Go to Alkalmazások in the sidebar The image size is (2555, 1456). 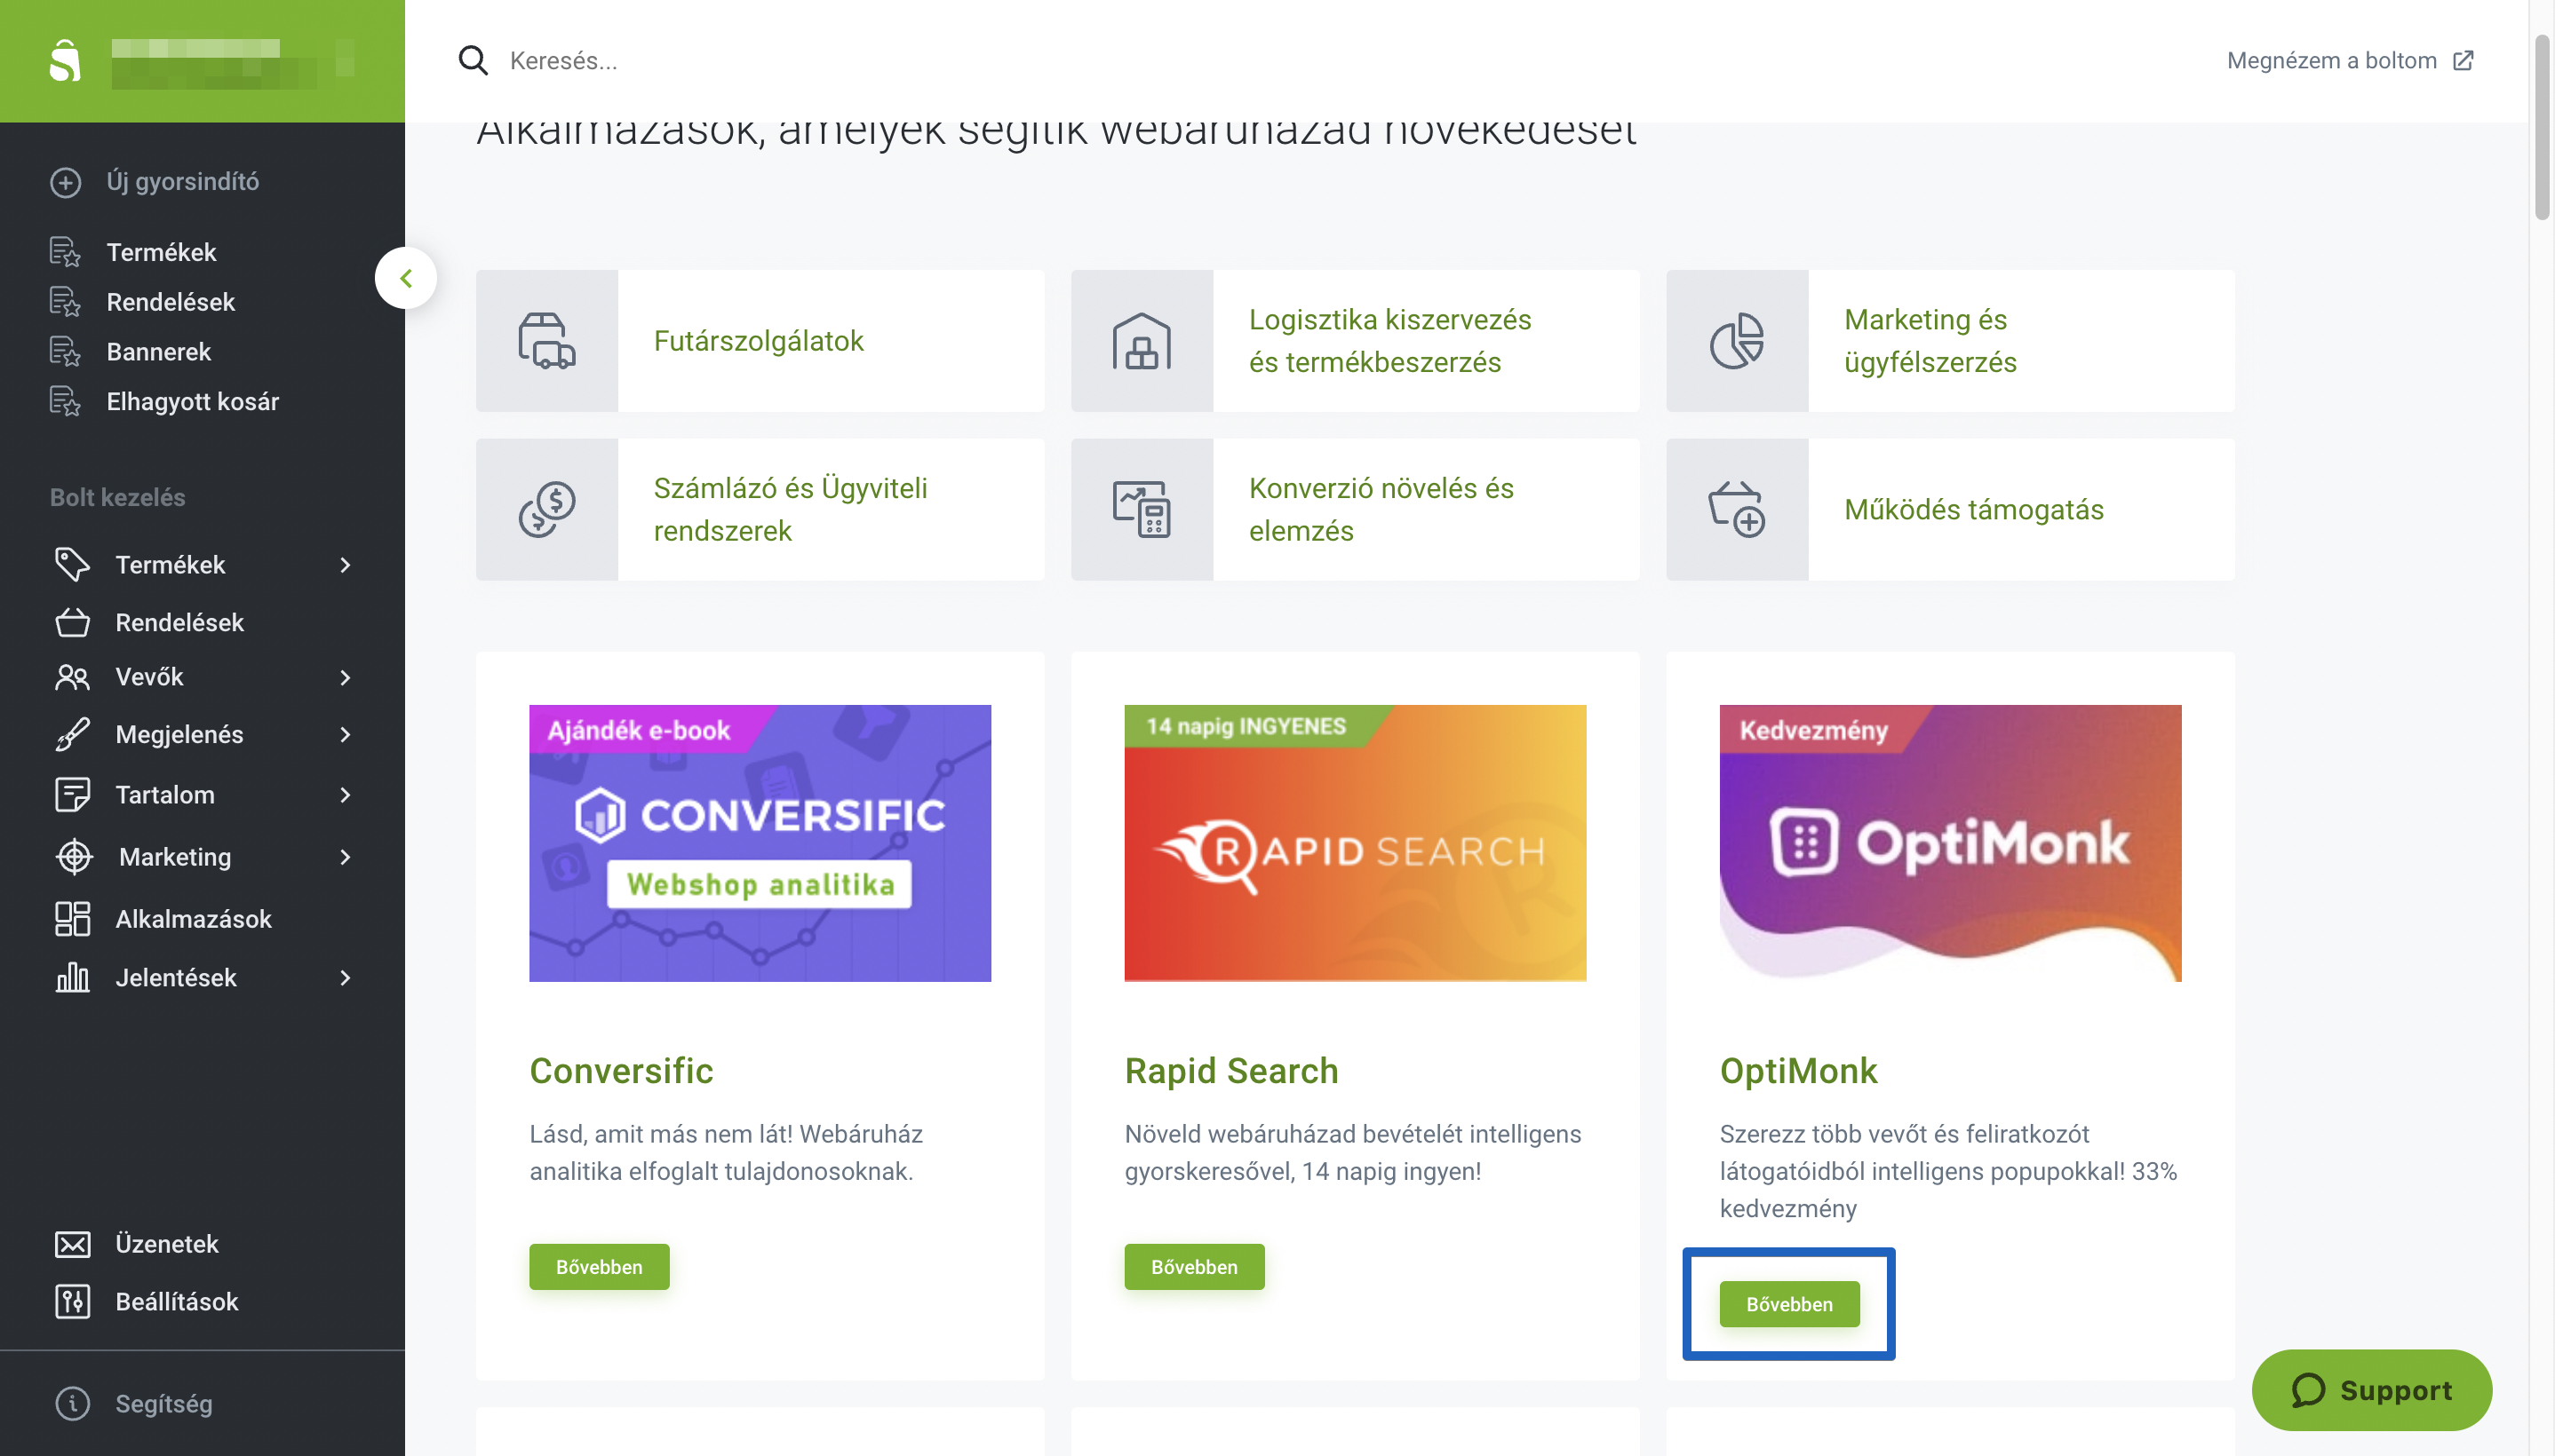193,919
